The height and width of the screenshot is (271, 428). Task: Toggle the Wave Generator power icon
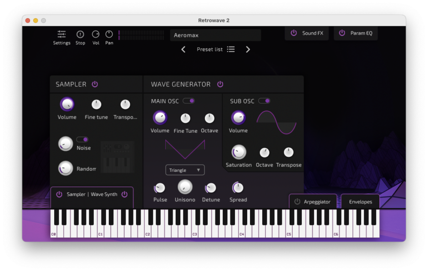click(220, 84)
